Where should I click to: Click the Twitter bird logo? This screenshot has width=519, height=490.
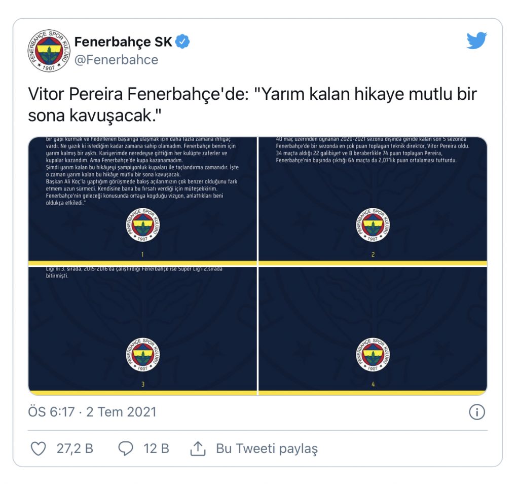point(476,41)
